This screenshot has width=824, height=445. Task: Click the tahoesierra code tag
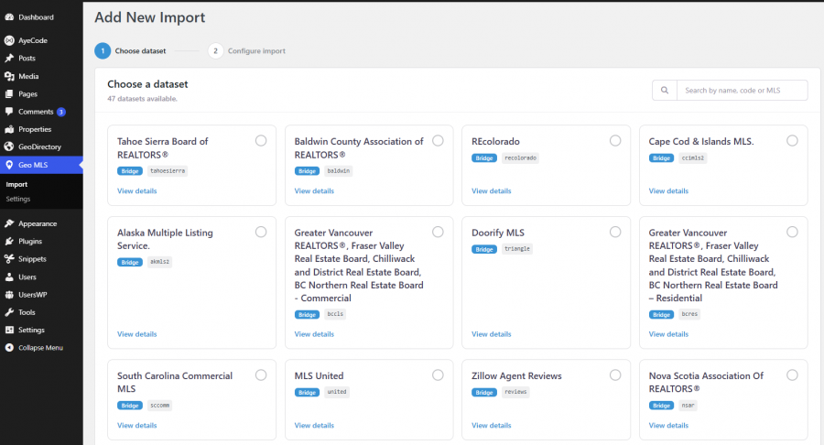tap(168, 171)
